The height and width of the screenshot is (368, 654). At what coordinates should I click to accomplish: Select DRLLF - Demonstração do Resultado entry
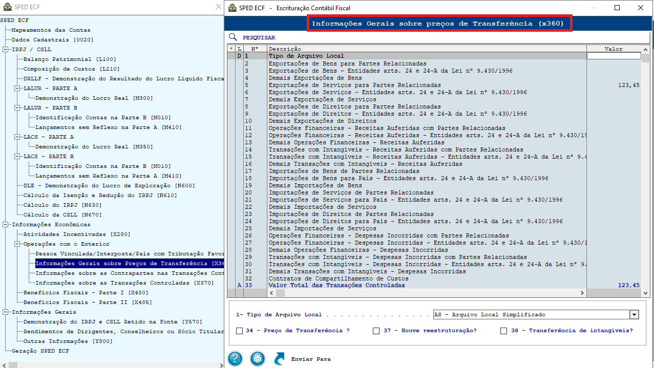123,79
